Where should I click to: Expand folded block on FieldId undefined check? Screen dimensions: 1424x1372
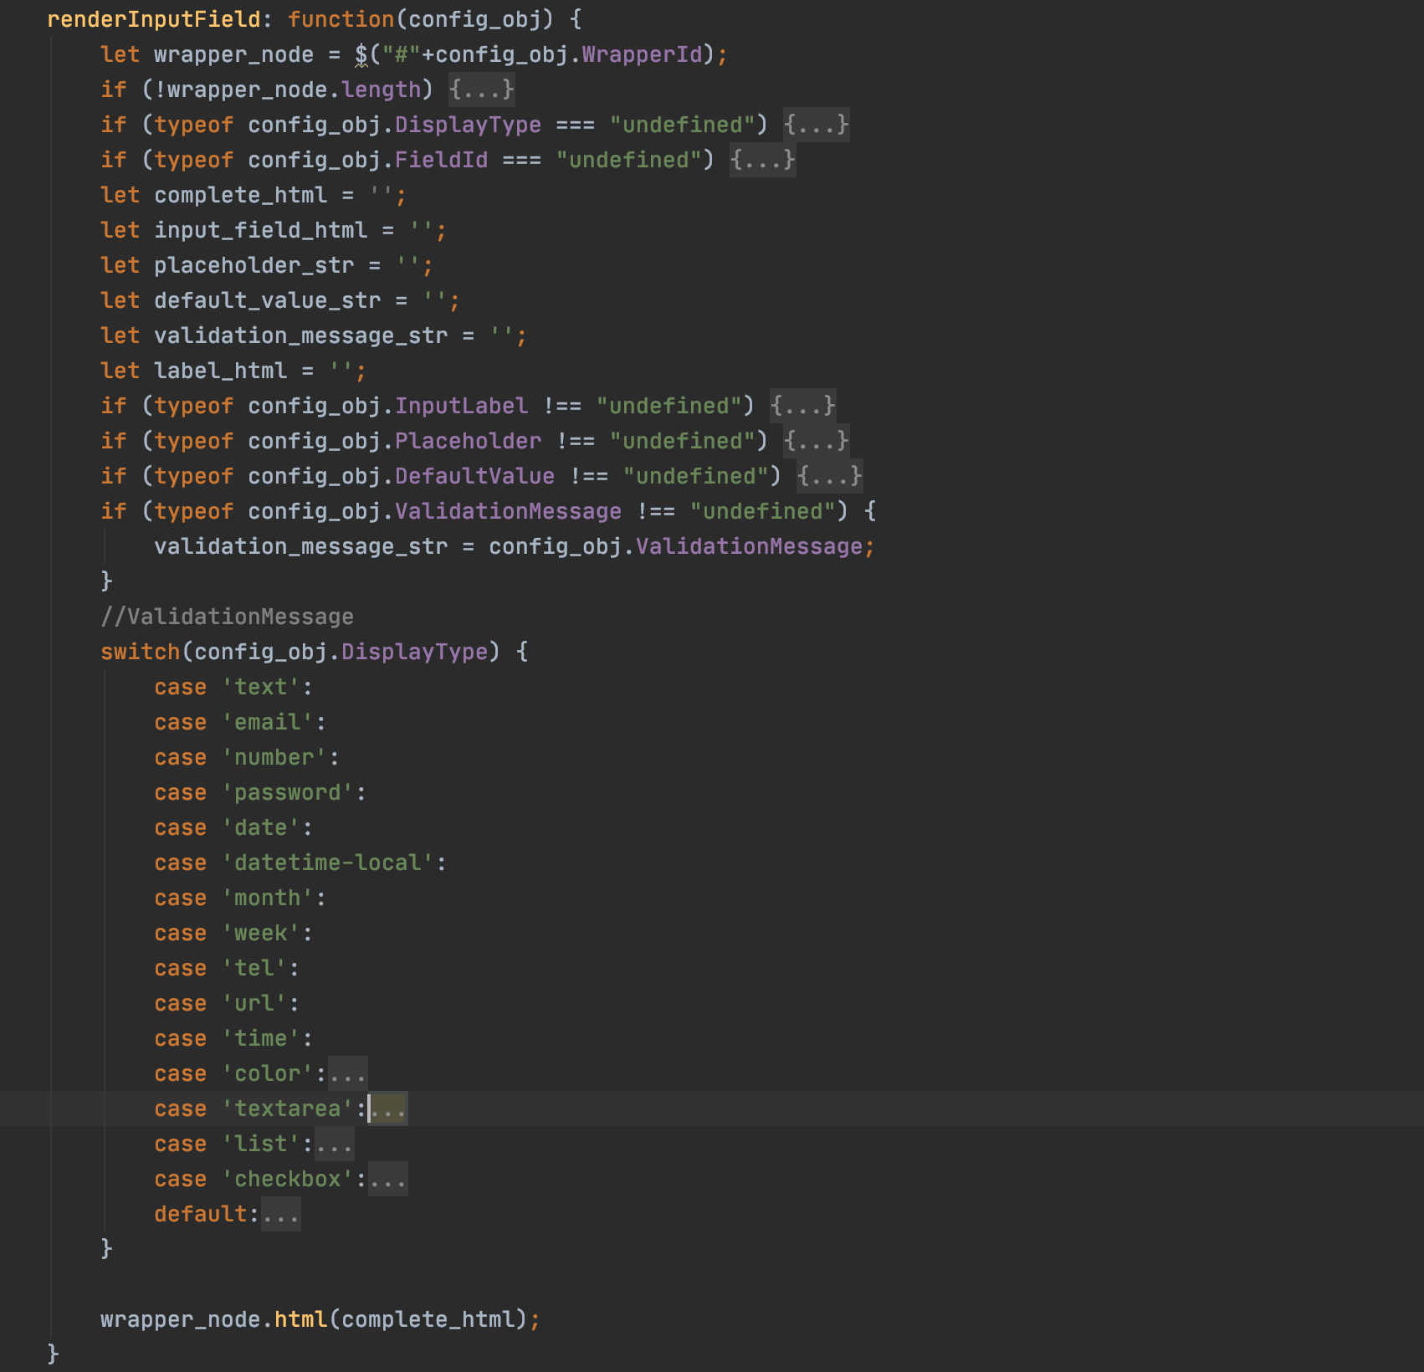[762, 160]
